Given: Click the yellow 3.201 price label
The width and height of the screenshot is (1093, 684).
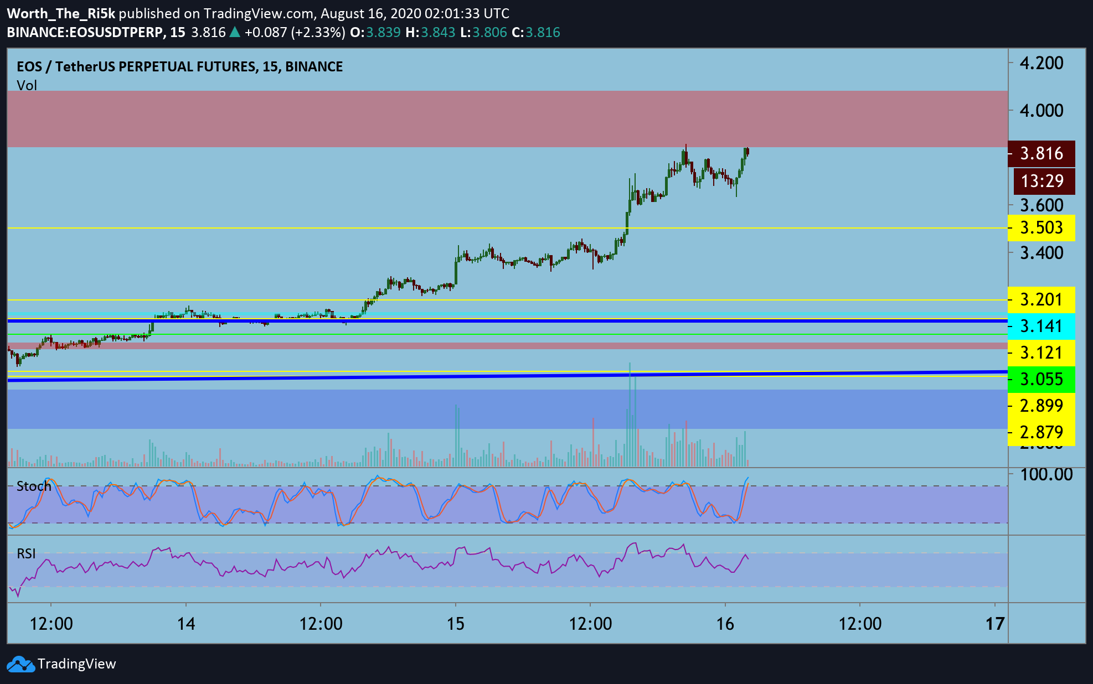Looking at the screenshot, I should (x=1041, y=299).
